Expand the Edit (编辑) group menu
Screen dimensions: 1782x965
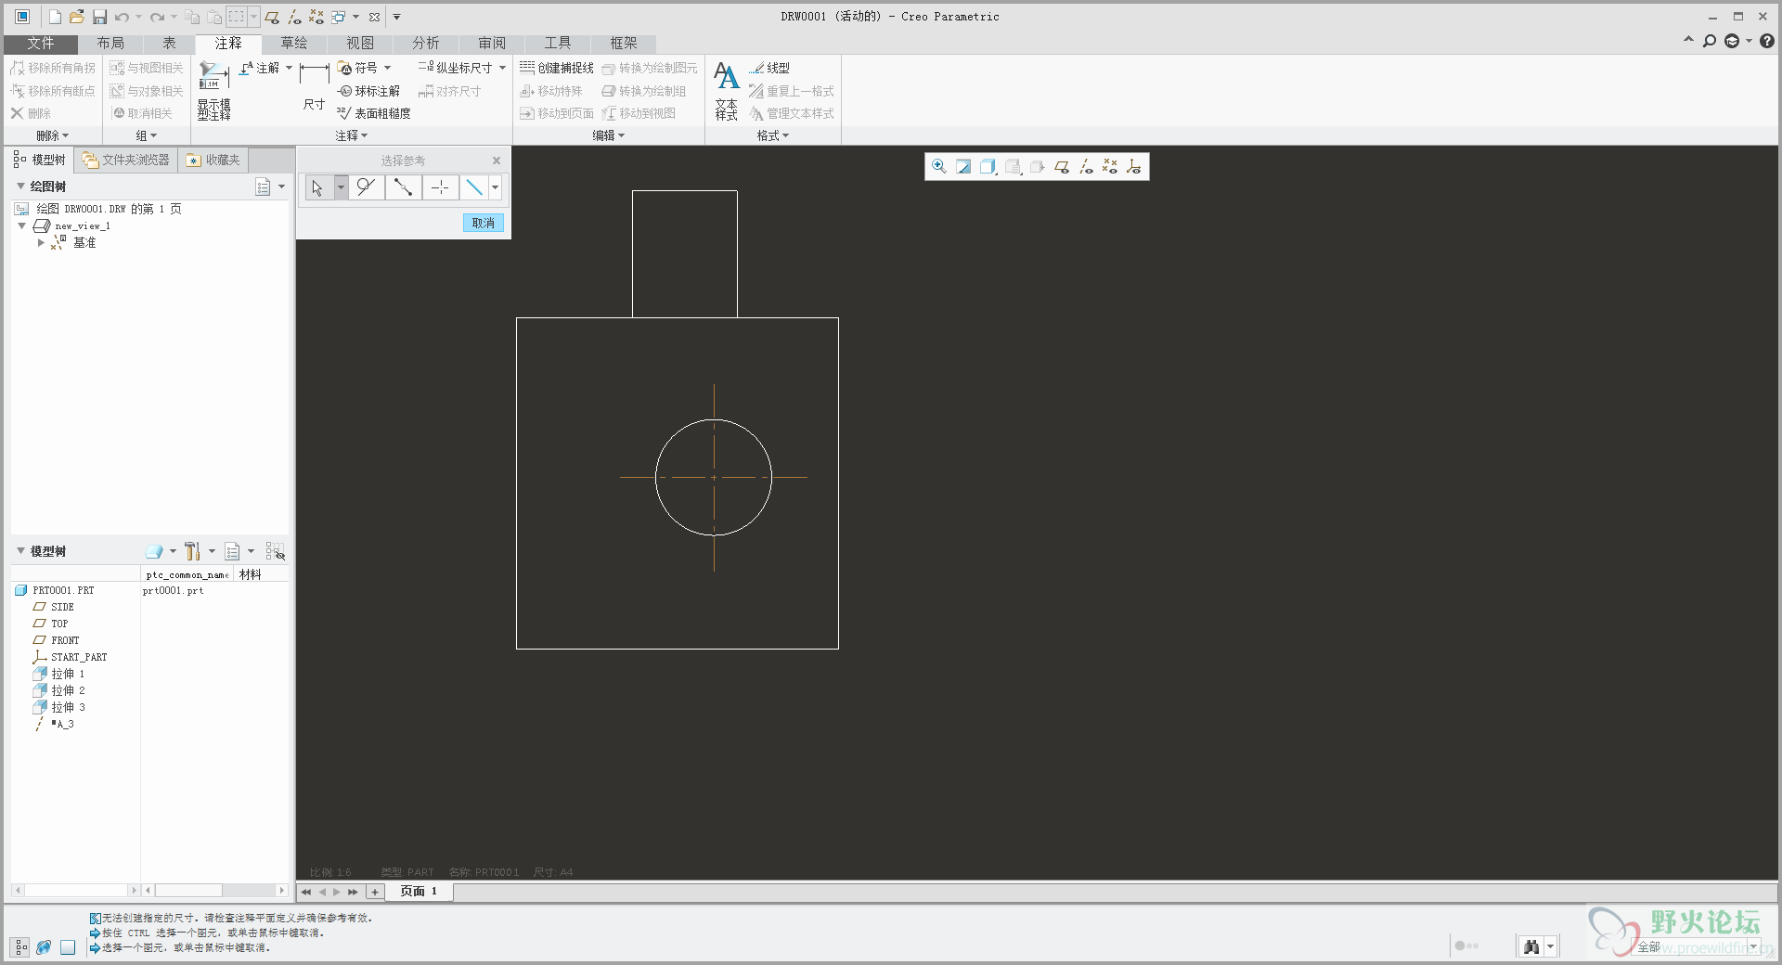pyautogui.click(x=608, y=135)
